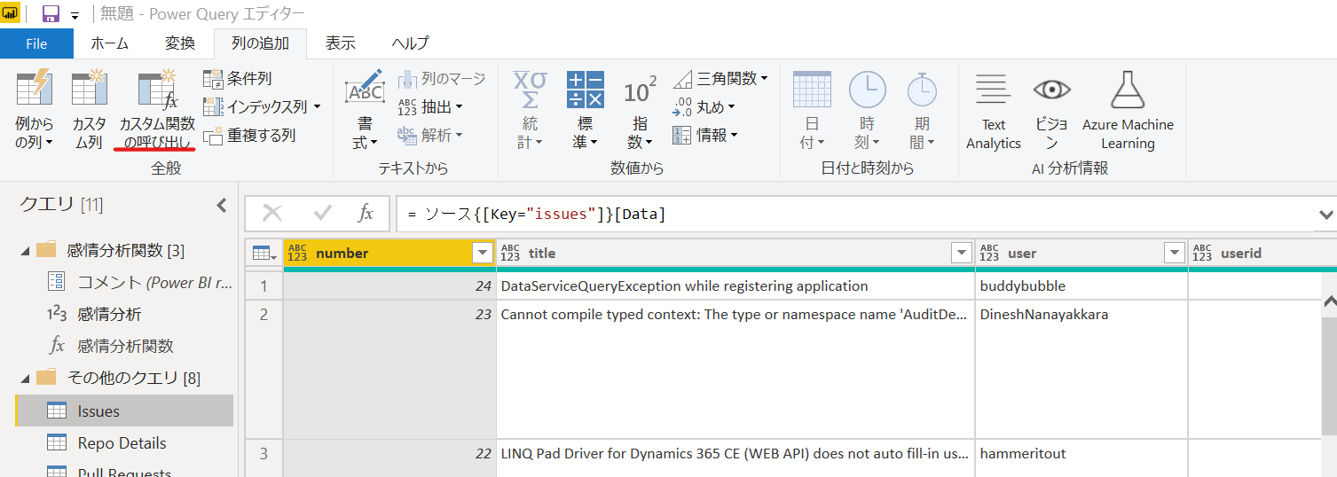Open the 丸め rounding dropdown

coord(705,107)
